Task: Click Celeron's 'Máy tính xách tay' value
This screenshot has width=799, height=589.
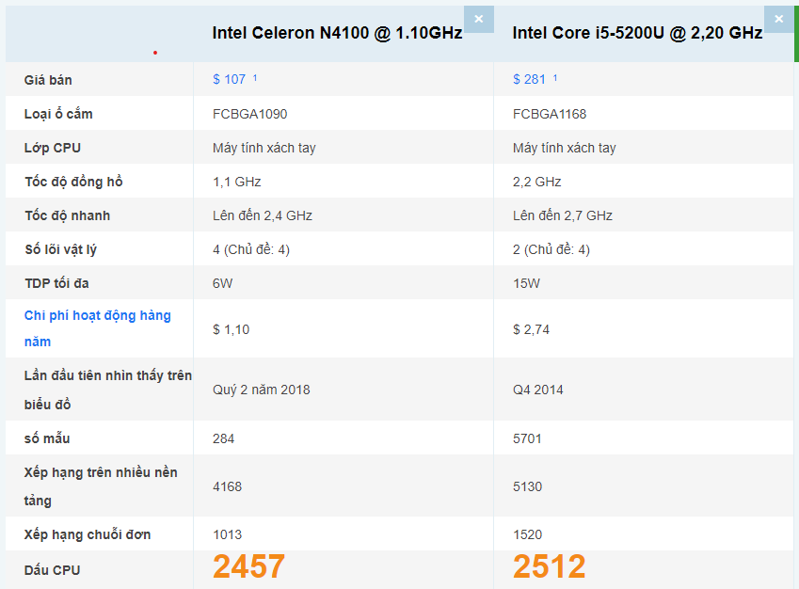Action: (264, 148)
